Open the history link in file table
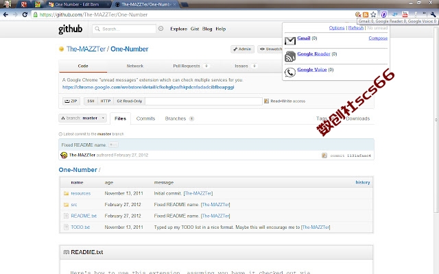The image size is (439, 274). (x=363, y=182)
